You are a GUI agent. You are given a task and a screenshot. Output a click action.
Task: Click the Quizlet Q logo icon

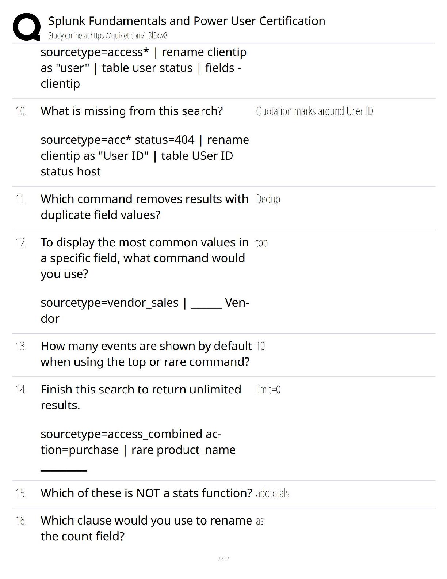click(x=26, y=27)
